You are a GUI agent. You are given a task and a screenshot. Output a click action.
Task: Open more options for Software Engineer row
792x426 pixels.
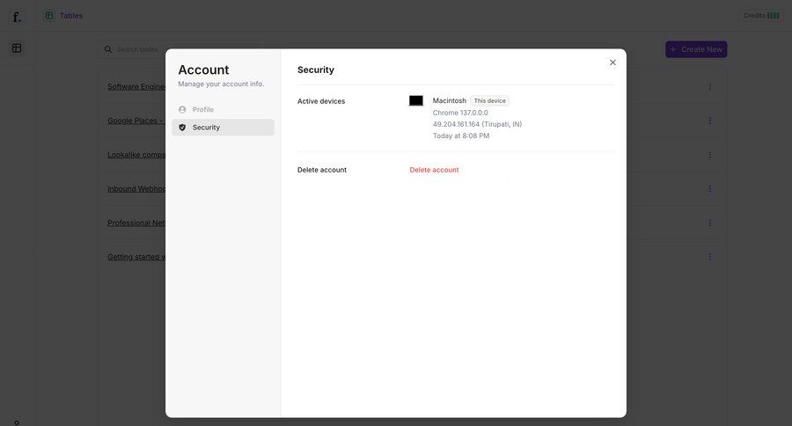point(709,87)
